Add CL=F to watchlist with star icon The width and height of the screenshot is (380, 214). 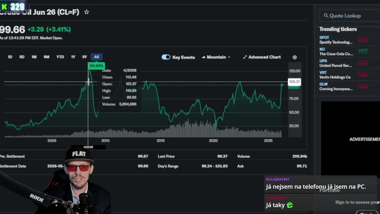pyautogui.click(x=86, y=12)
